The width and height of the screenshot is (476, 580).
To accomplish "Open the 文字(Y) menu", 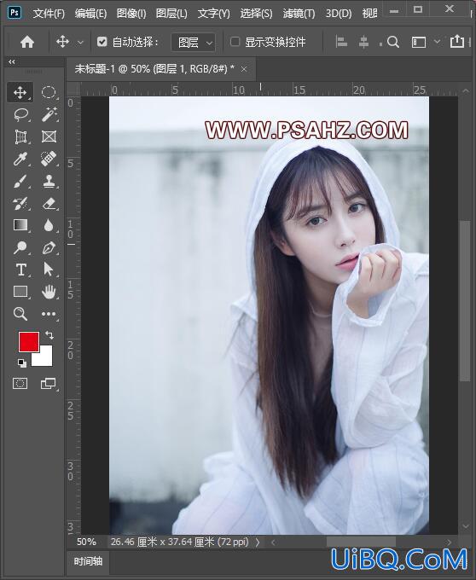I will (x=214, y=14).
